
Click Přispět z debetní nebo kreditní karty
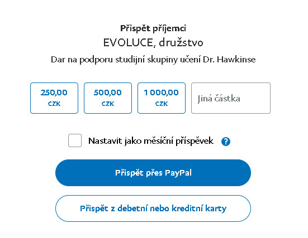coord(153,208)
